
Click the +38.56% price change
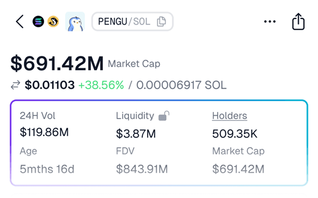pyautogui.click(x=101, y=85)
